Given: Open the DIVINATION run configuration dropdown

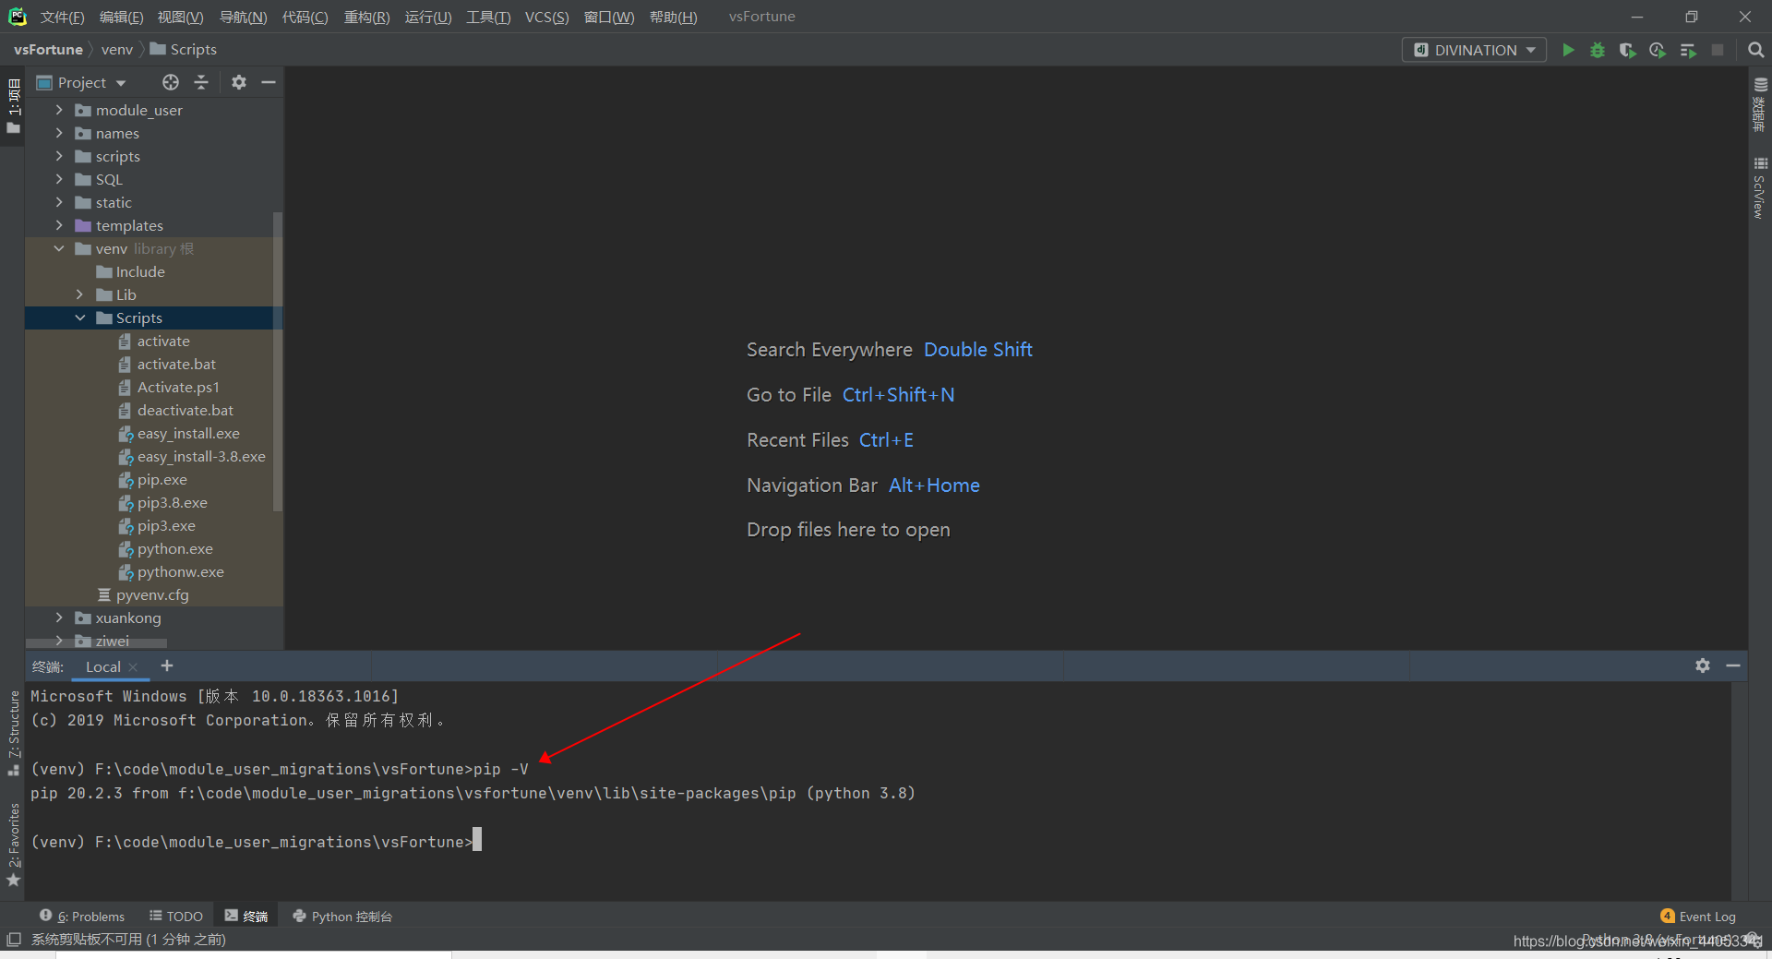Looking at the screenshot, I should (1474, 50).
